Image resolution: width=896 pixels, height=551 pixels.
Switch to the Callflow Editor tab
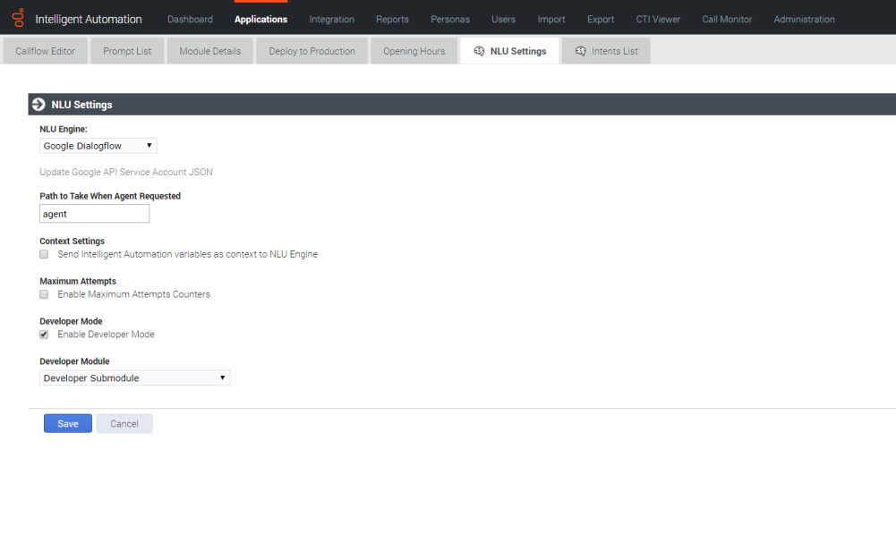[46, 51]
